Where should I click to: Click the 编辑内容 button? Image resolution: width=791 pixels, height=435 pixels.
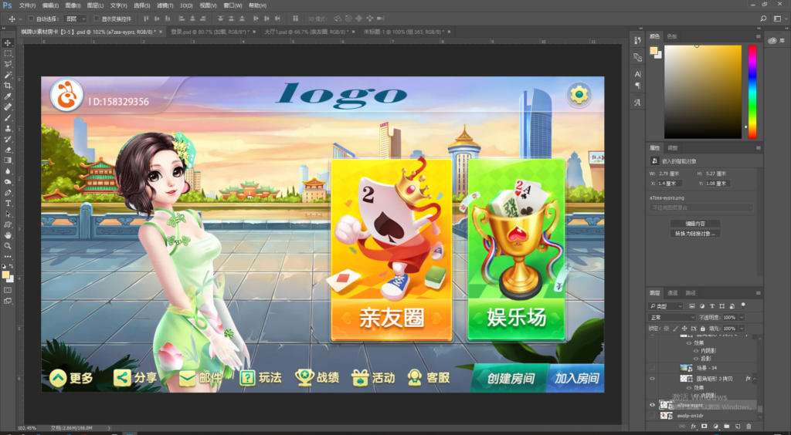point(694,223)
